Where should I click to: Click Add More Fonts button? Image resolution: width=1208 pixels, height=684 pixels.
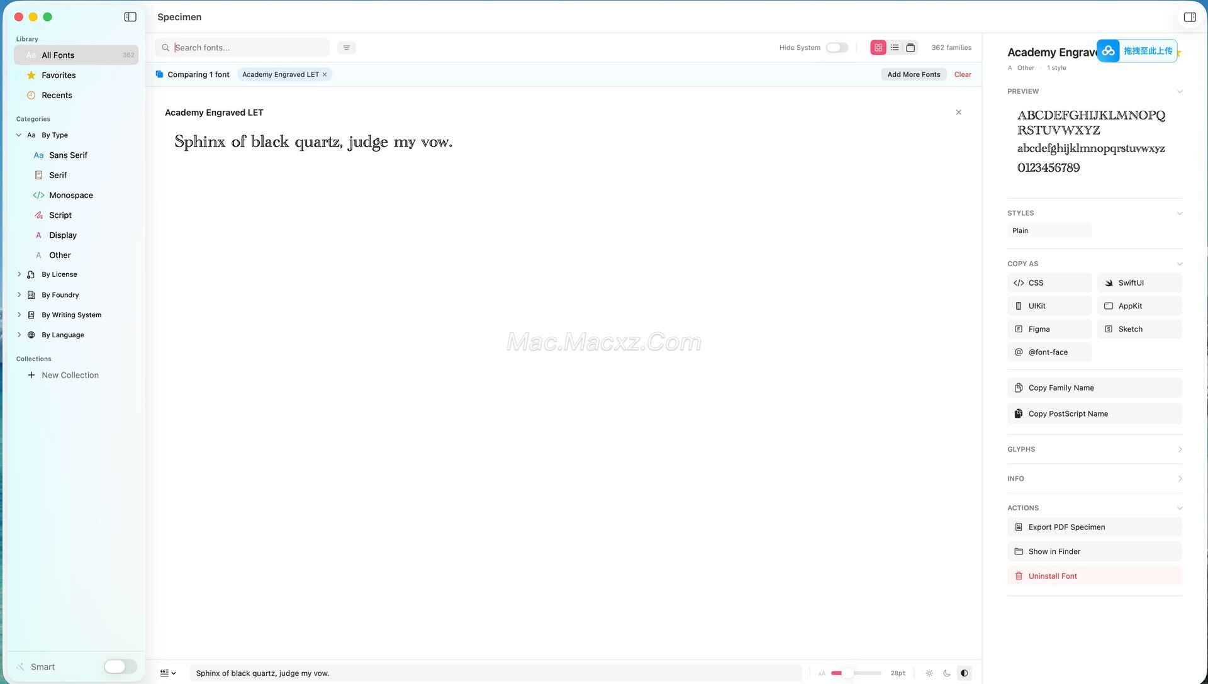pos(914,75)
